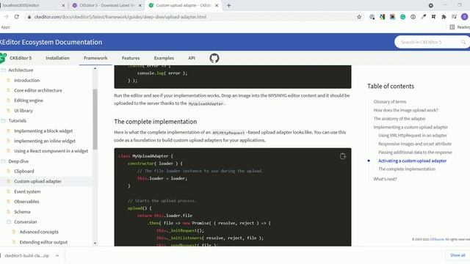Click the Tutorials folder icon
Image resolution: width=470 pixels, height=264 pixels.
pos(4,120)
